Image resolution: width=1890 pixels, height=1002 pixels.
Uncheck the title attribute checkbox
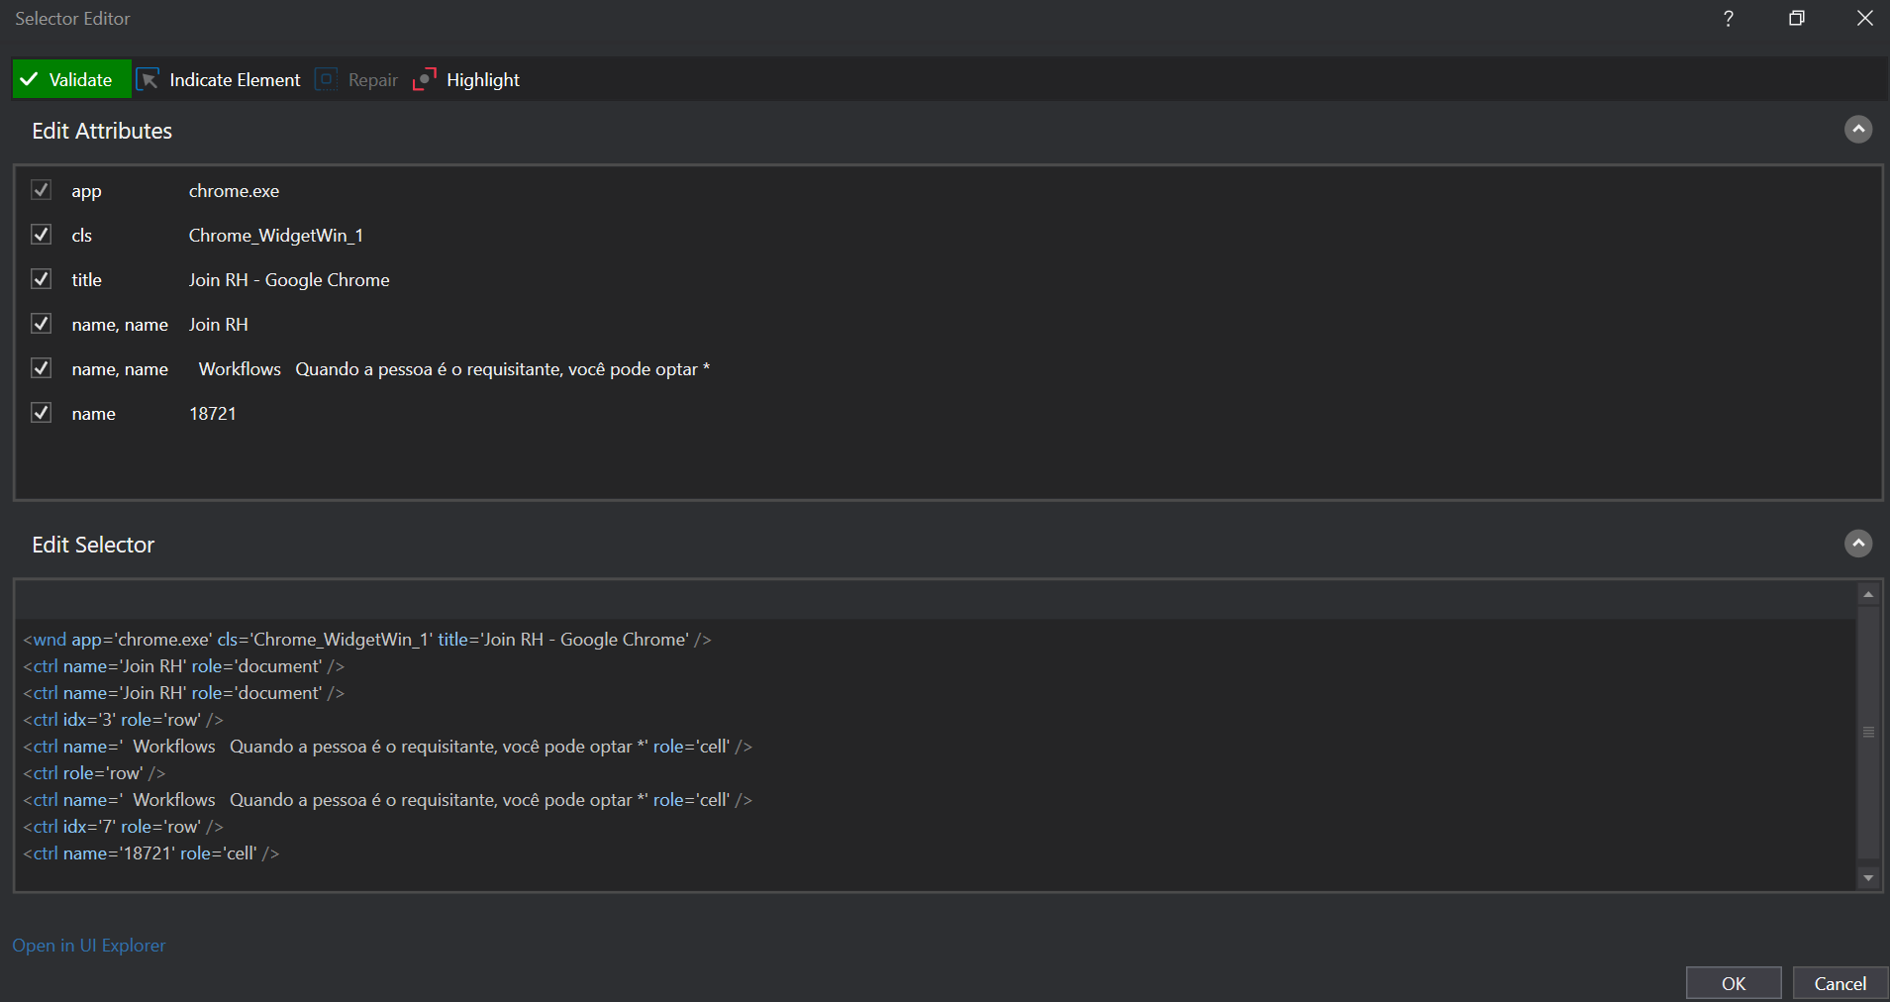41,279
